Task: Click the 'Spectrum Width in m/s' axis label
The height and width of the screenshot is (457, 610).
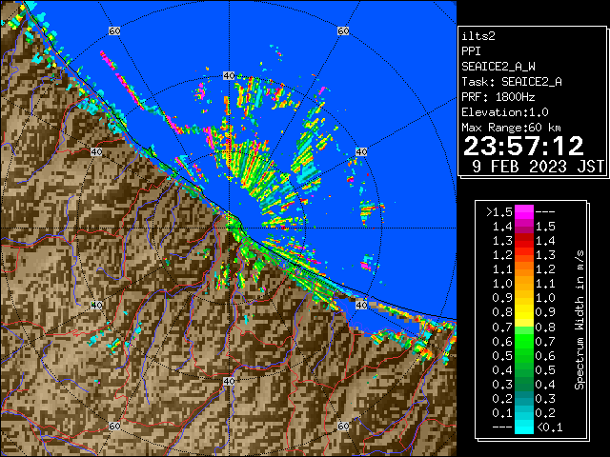Action: click(579, 320)
